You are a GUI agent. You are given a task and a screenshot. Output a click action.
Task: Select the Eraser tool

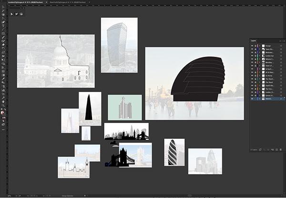[x=3, y=45]
